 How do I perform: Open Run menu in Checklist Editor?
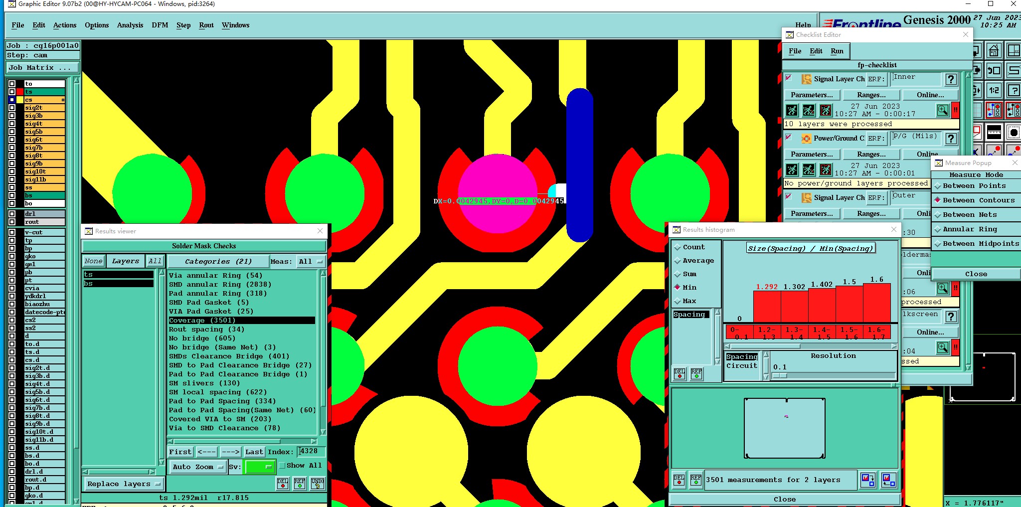[837, 51]
